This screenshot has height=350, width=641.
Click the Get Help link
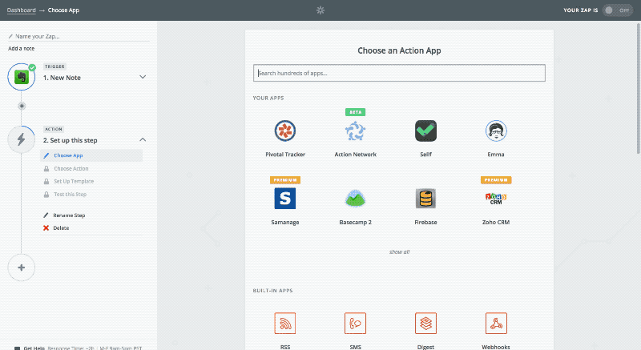(34, 348)
